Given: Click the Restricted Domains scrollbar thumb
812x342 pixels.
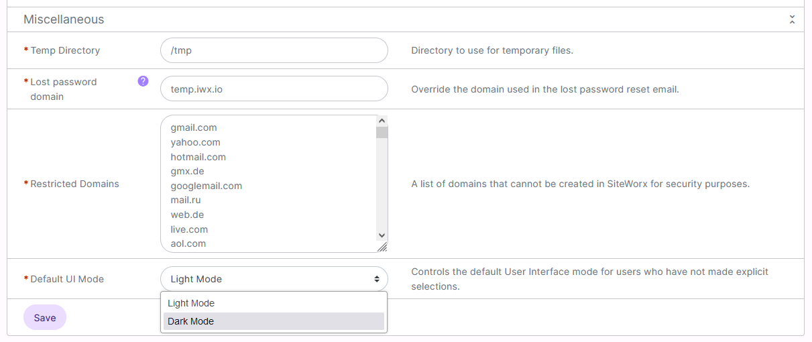Looking at the screenshot, I should tap(382, 131).
